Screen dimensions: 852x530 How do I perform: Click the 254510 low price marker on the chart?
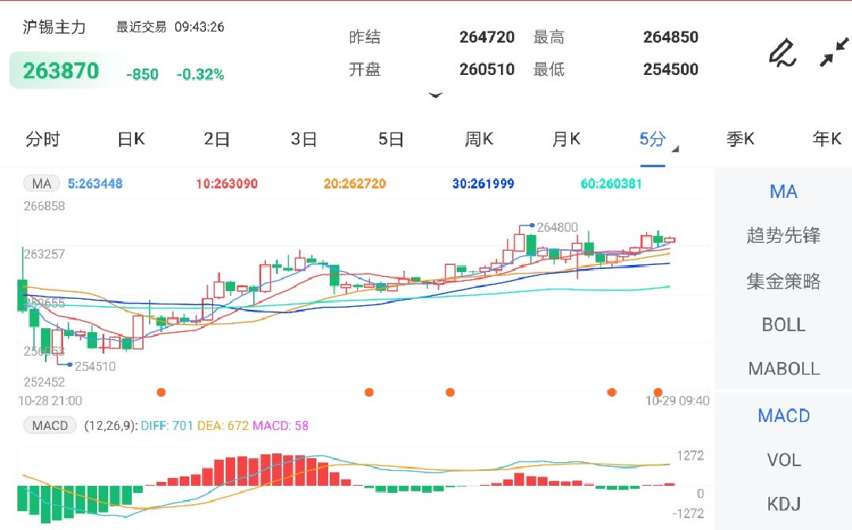pyautogui.click(x=95, y=366)
